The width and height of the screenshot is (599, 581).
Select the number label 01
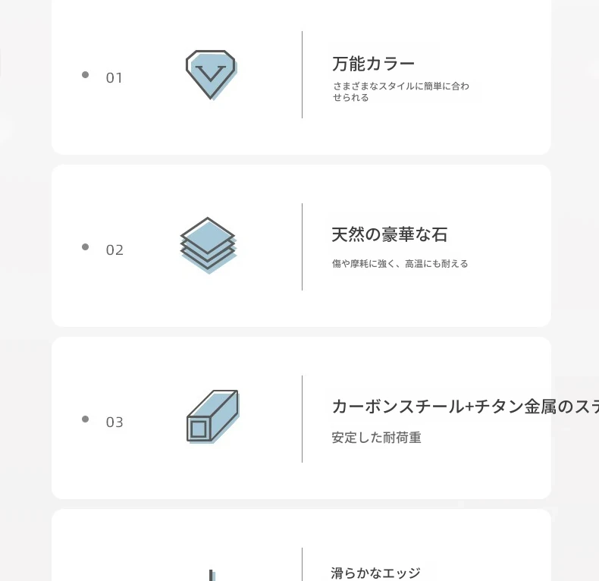pos(114,78)
